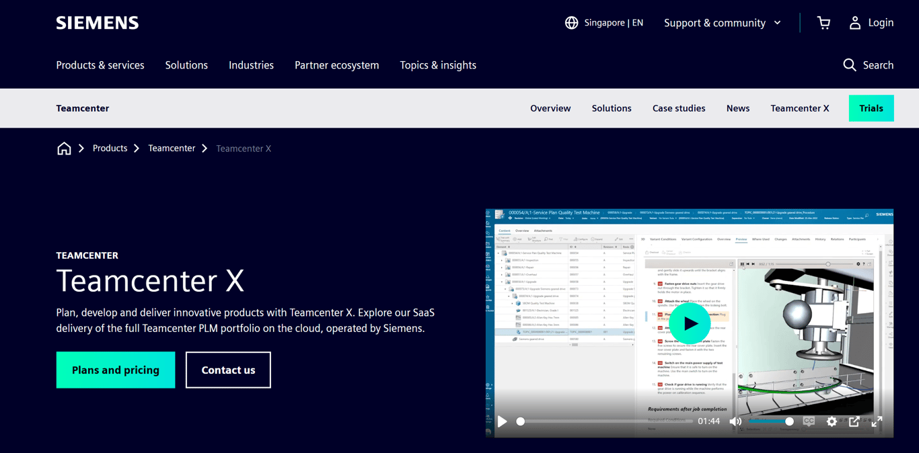
Task: Click the globe region icon
Action: click(571, 23)
